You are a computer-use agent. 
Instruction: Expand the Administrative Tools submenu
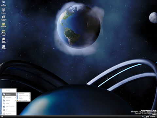pos(24,95)
